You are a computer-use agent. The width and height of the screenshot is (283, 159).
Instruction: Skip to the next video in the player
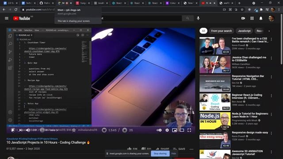coord(21,130)
